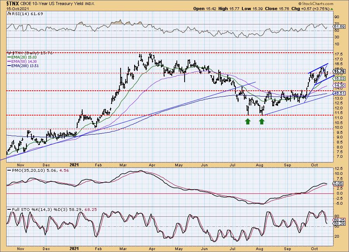Click the 14.30 EMA tag on price axis
This screenshot has height=252, width=349.
point(339,85)
